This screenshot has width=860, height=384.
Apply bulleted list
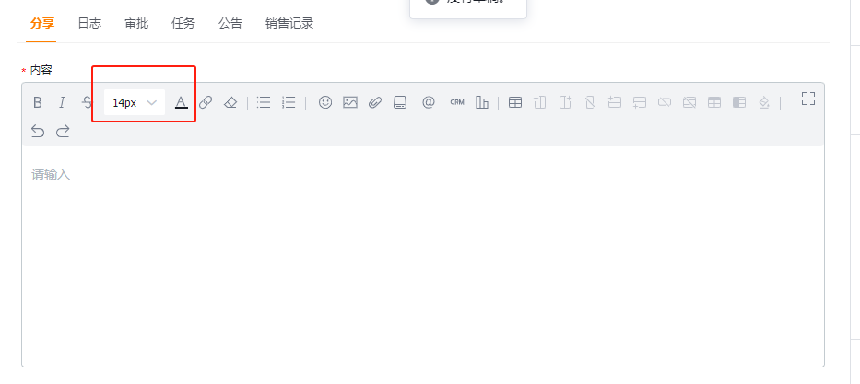tap(264, 102)
